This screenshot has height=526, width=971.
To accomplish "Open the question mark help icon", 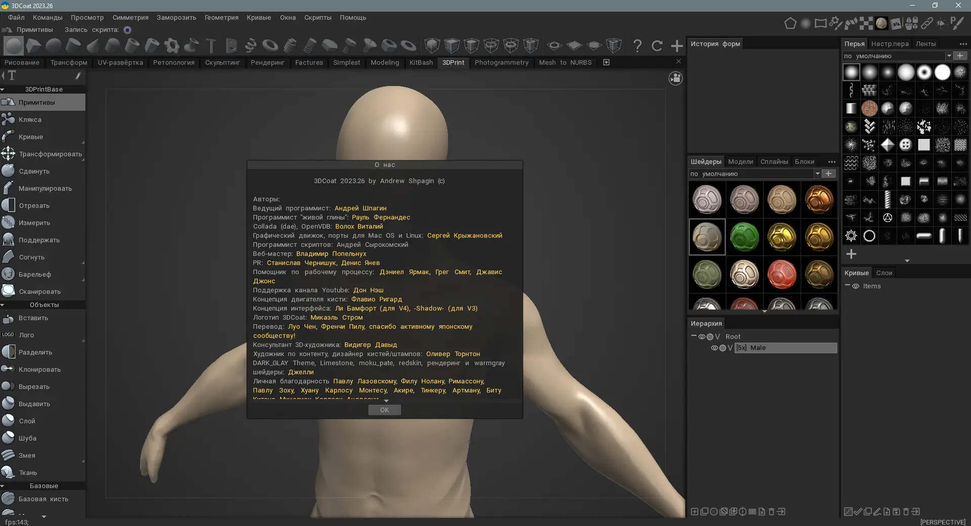I will point(637,46).
